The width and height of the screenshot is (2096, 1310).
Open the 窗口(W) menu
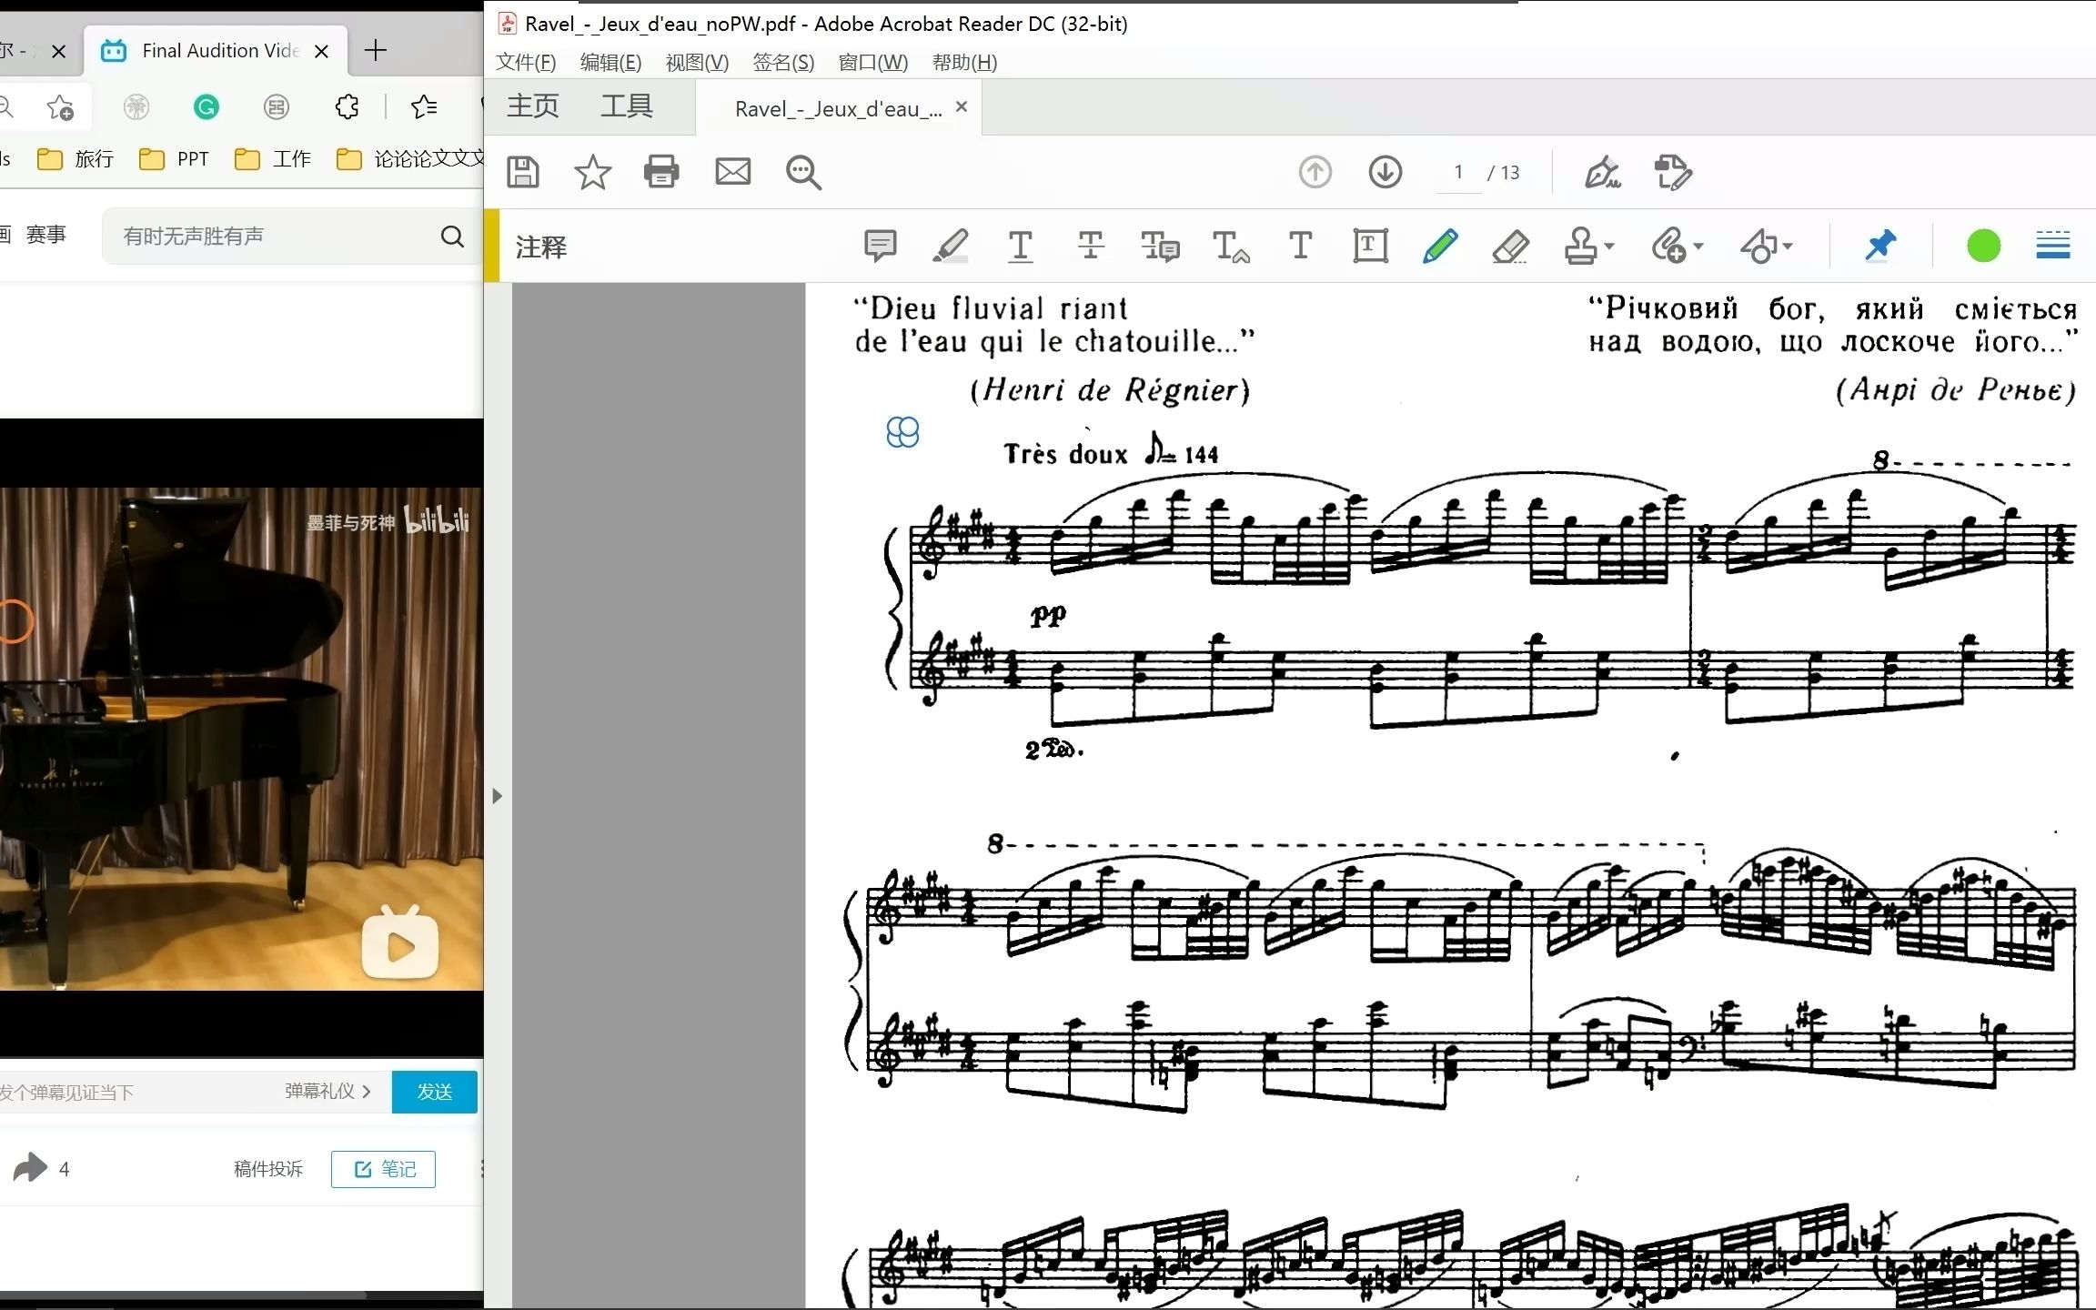coord(872,63)
